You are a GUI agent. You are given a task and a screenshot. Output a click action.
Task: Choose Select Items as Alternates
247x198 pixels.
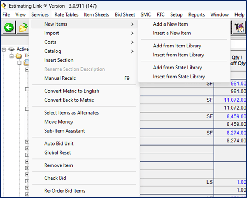(84, 113)
